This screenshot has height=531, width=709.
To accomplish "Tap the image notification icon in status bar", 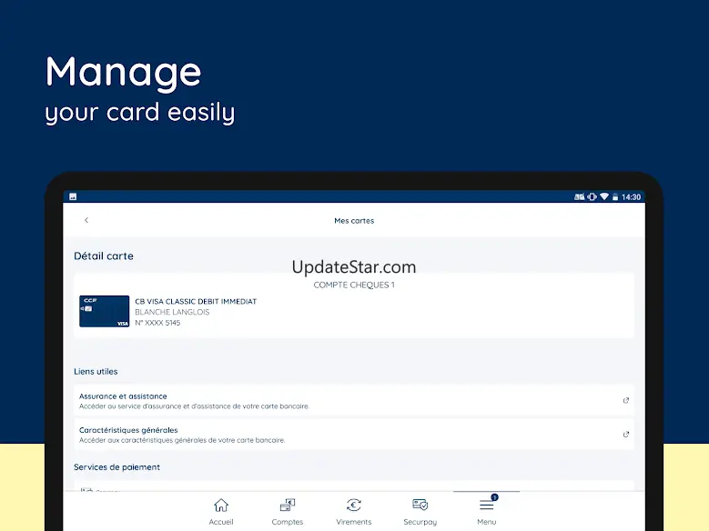I will (x=73, y=196).
